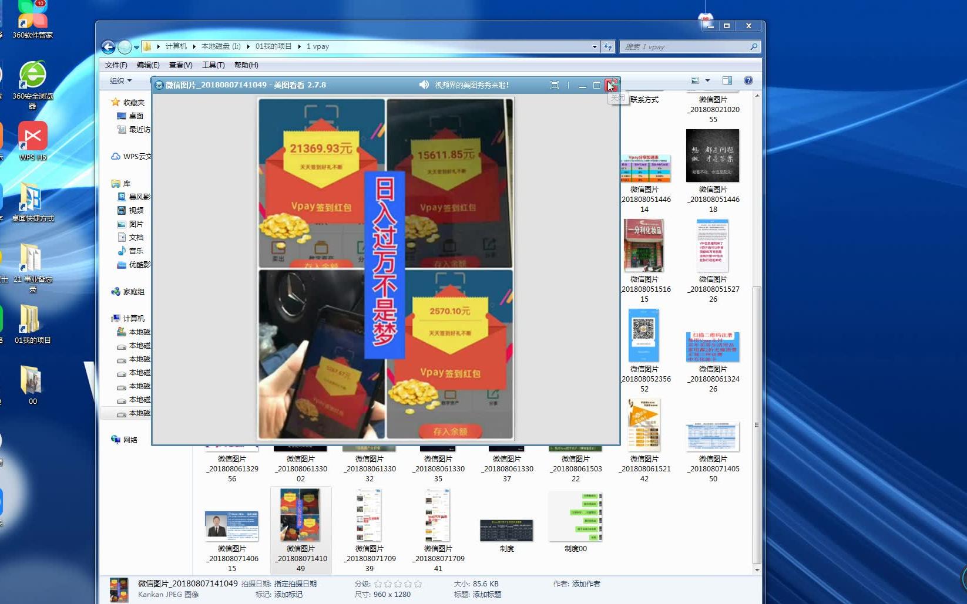
Task: Open the 组织 dropdown button
Action: click(120, 81)
